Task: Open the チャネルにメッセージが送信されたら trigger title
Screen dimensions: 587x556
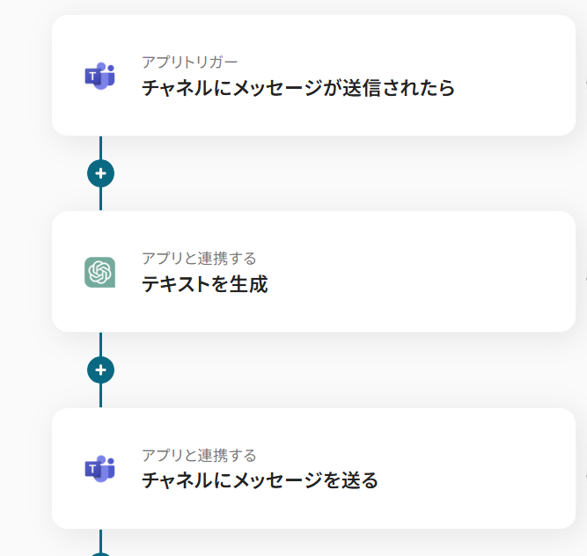Action: pyautogui.click(x=298, y=88)
